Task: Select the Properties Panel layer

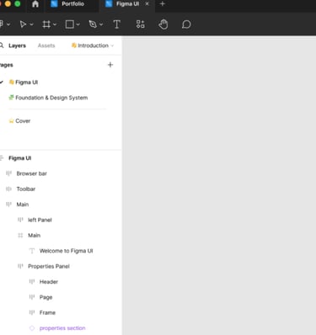Action: (x=49, y=266)
